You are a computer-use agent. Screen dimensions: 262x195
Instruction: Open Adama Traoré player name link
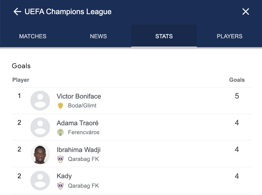78,123
